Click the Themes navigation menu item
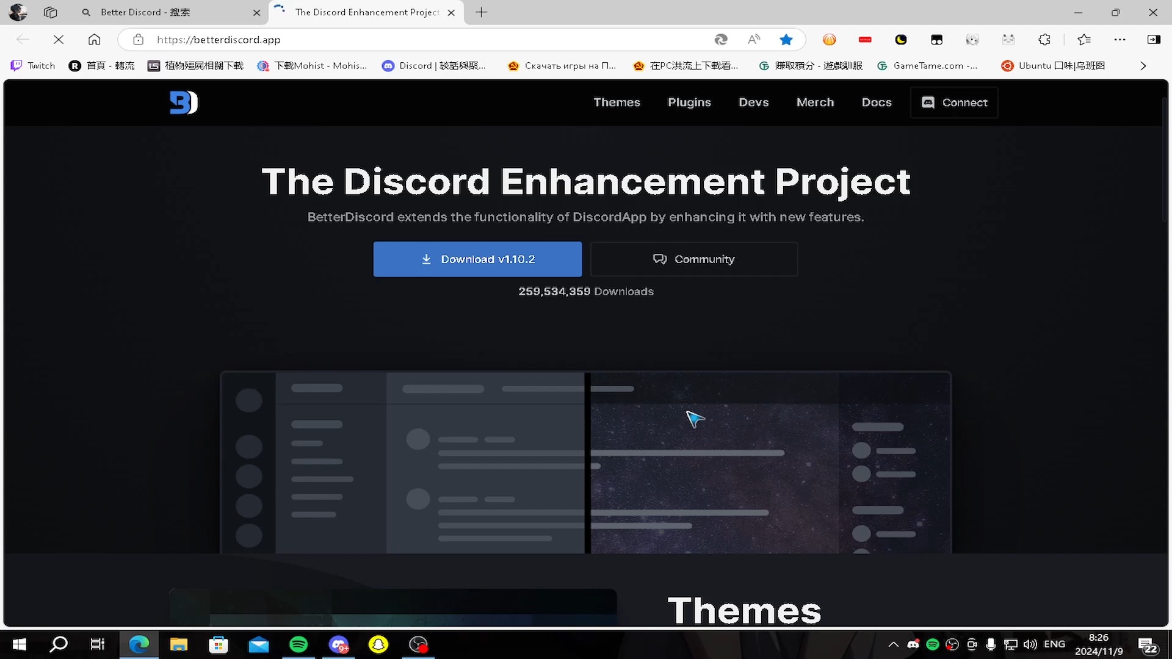 coord(617,102)
